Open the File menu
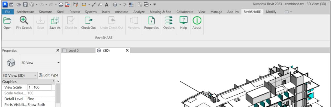331x108 pixels. 8,12
